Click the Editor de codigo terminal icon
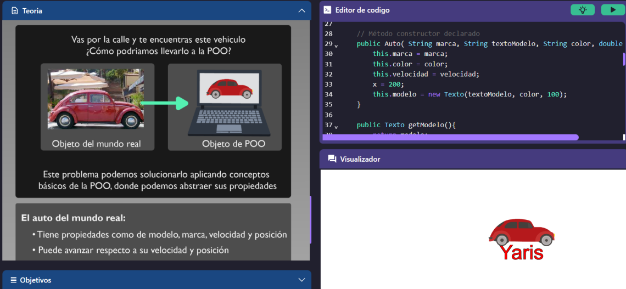 (327, 10)
